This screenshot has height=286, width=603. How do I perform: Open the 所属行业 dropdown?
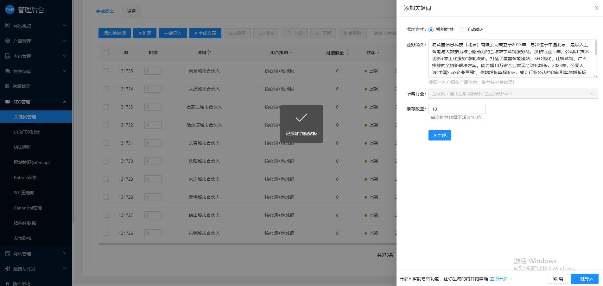point(513,94)
